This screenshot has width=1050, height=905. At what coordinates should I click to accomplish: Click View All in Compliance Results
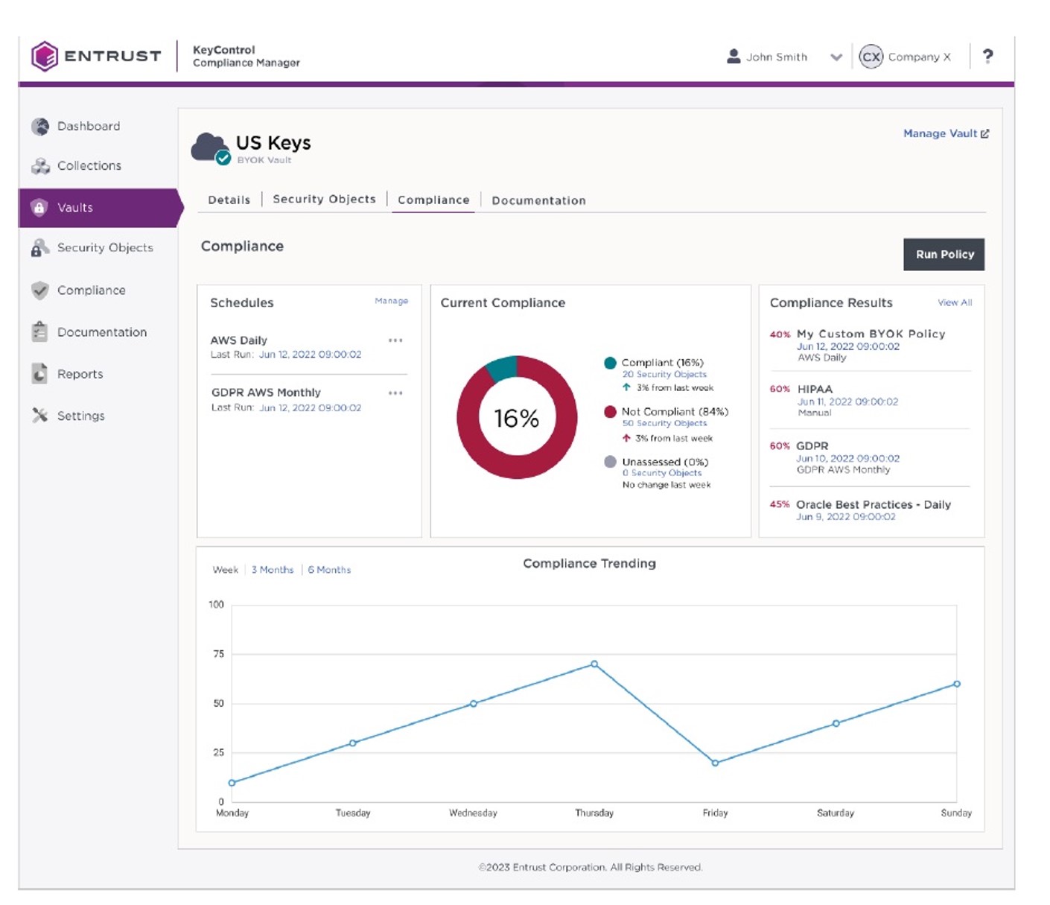click(955, 302)
